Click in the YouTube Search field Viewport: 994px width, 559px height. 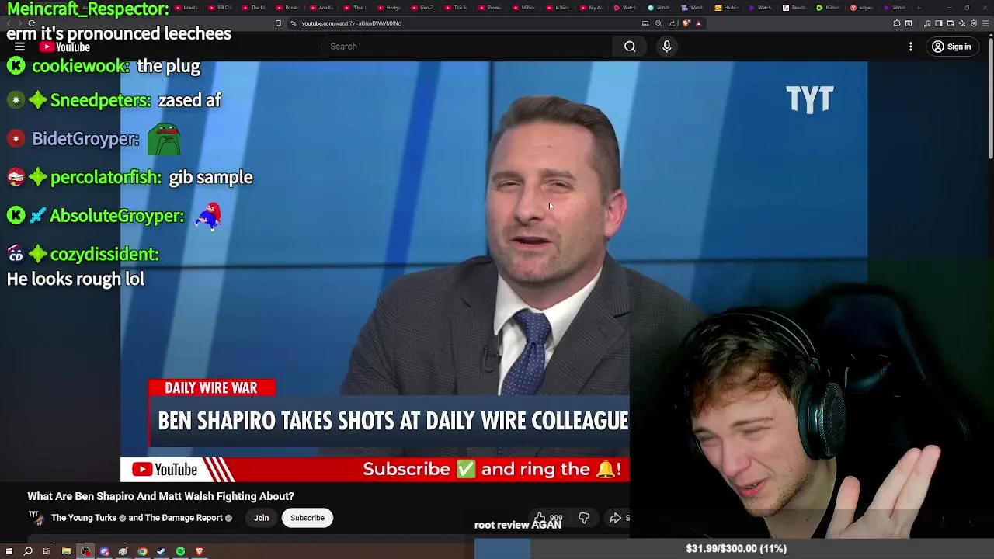point(467,47)
